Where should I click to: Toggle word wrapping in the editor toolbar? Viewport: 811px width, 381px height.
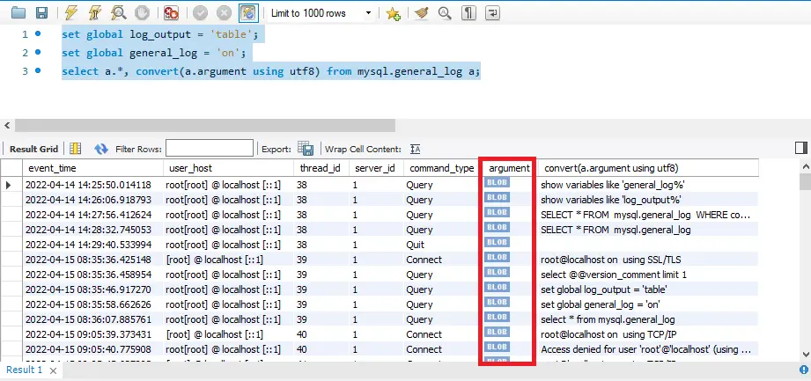493,13
